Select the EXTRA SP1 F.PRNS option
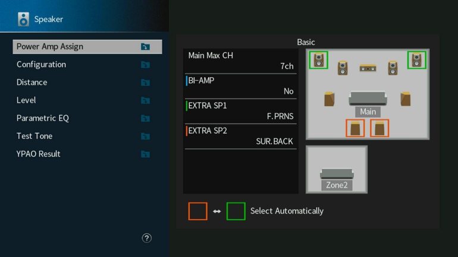 click(x=241, y=111)
